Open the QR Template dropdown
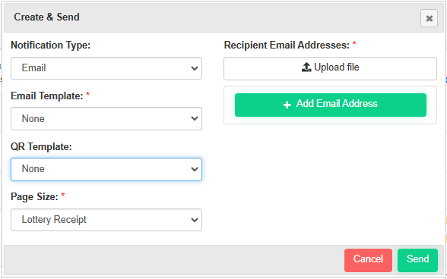This screenshot has width=447, height=279. 106,169
